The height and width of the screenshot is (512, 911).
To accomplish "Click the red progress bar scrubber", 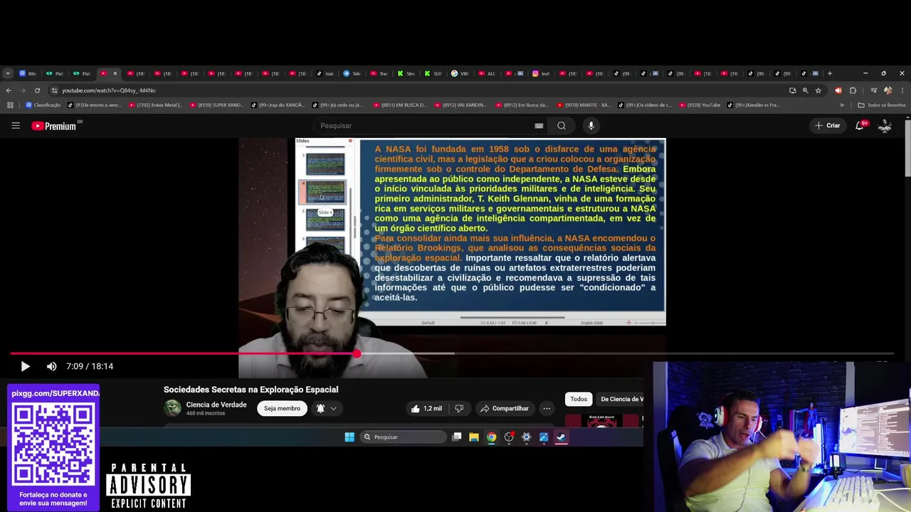I will (x=357, y=353).
